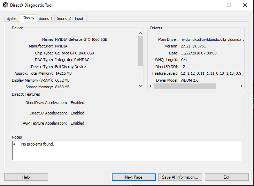Click the Feature Levels value '12_1,12_0...'
This screenshot has width=254, height=186.
(x=213, y=73)
